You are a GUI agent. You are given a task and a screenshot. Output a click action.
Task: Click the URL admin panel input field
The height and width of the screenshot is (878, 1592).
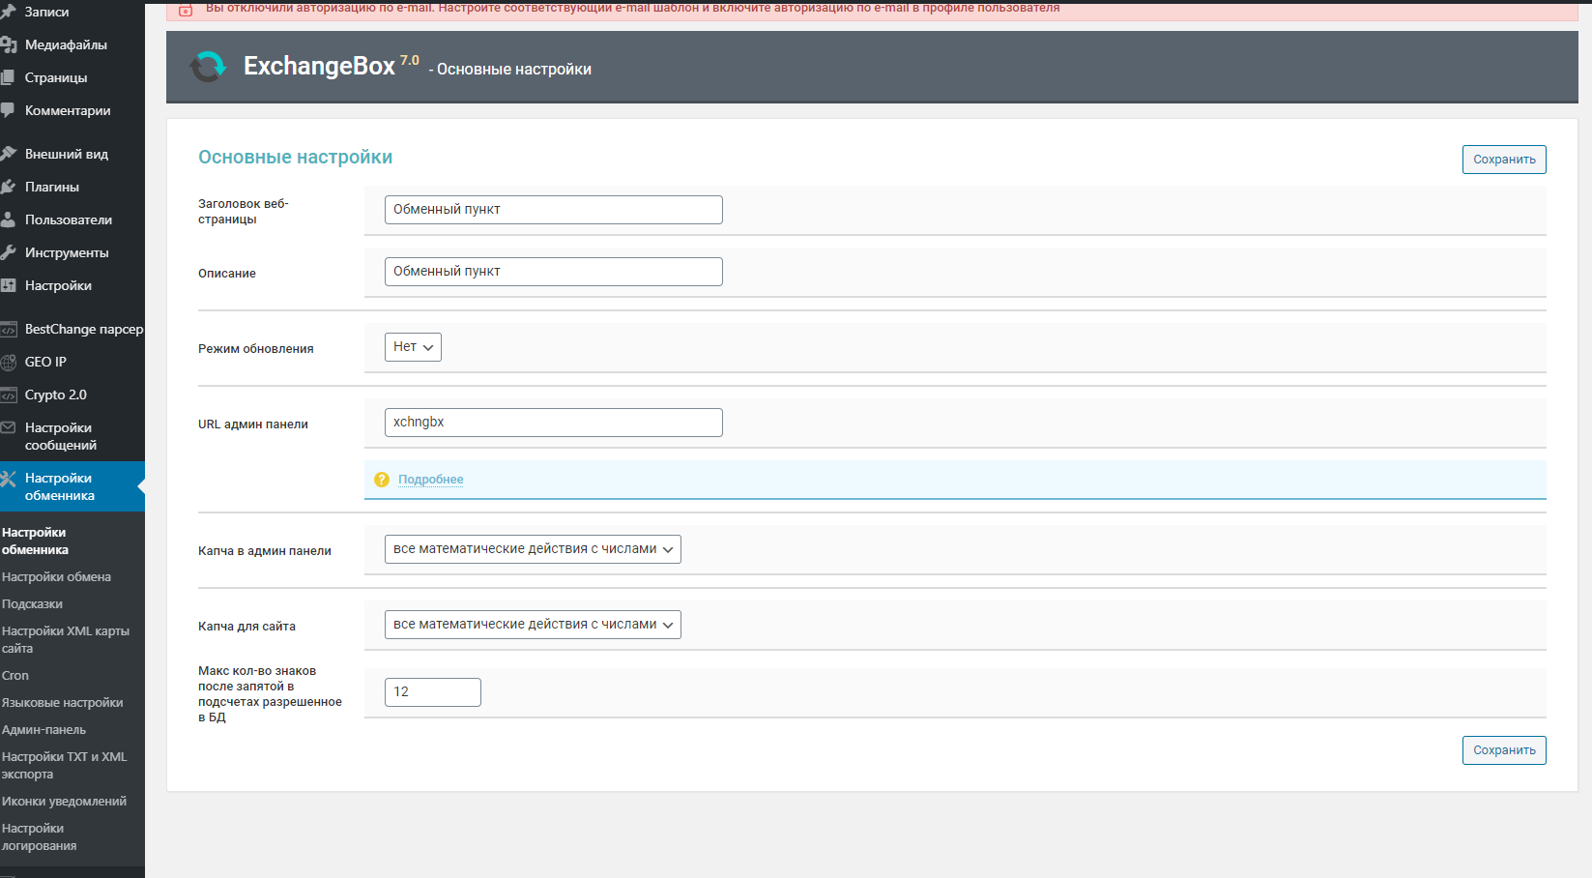553,423
